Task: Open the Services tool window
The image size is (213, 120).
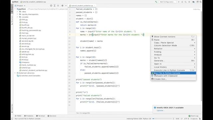Action: 52,116
